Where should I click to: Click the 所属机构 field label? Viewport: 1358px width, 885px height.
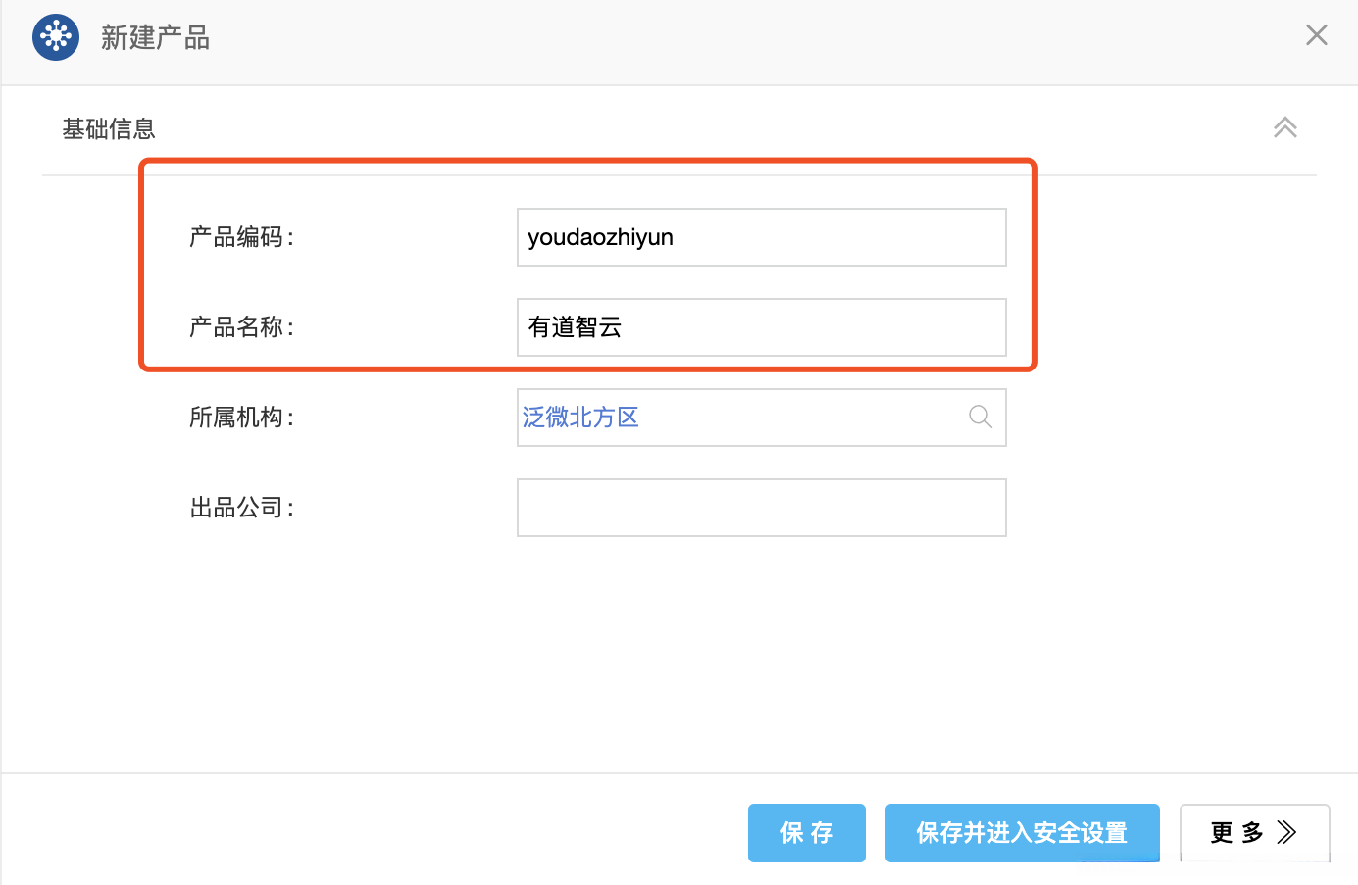[x=241, y=418]
